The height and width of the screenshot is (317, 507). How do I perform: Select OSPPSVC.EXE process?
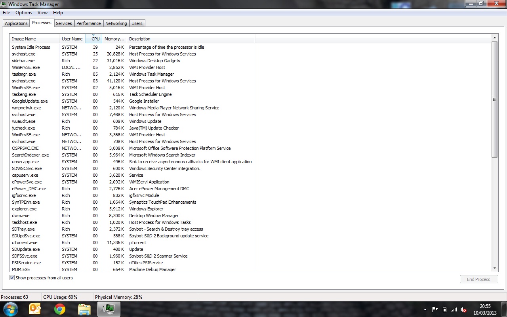(x=132, y=148)
